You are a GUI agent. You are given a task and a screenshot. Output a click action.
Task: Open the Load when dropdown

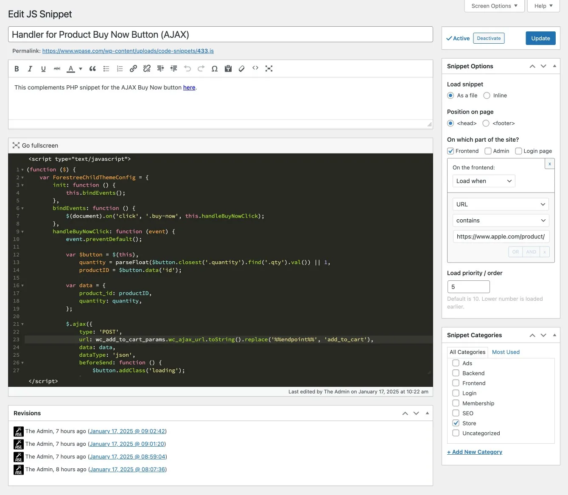point(484,181)
